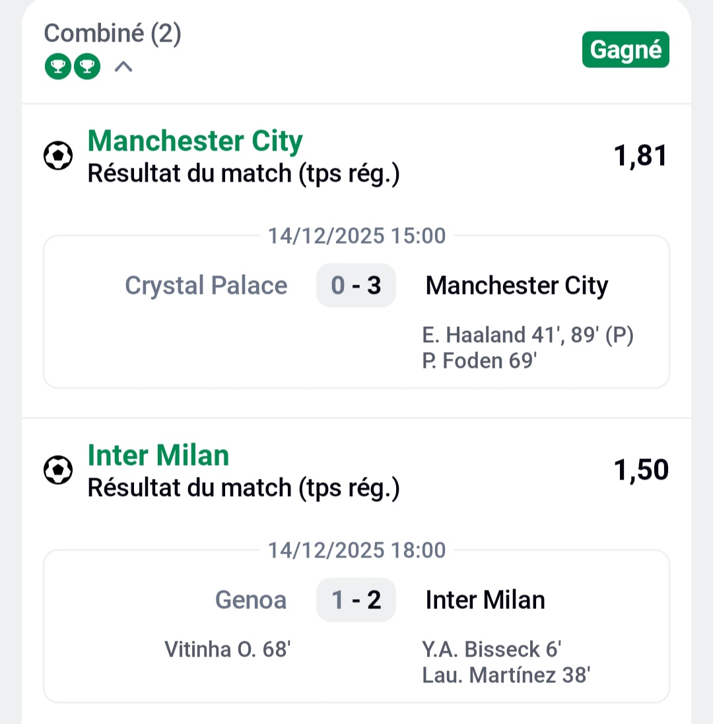
Task: Click soccer ball icon beside Inter Milan
Action: click(x=58, y=471)
